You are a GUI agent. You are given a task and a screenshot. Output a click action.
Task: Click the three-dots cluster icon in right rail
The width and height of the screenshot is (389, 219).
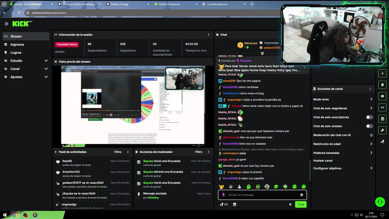382,142
